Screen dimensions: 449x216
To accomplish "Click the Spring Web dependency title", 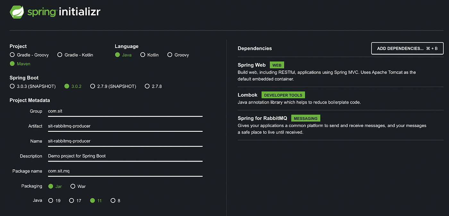I will (x=252, y=65).
